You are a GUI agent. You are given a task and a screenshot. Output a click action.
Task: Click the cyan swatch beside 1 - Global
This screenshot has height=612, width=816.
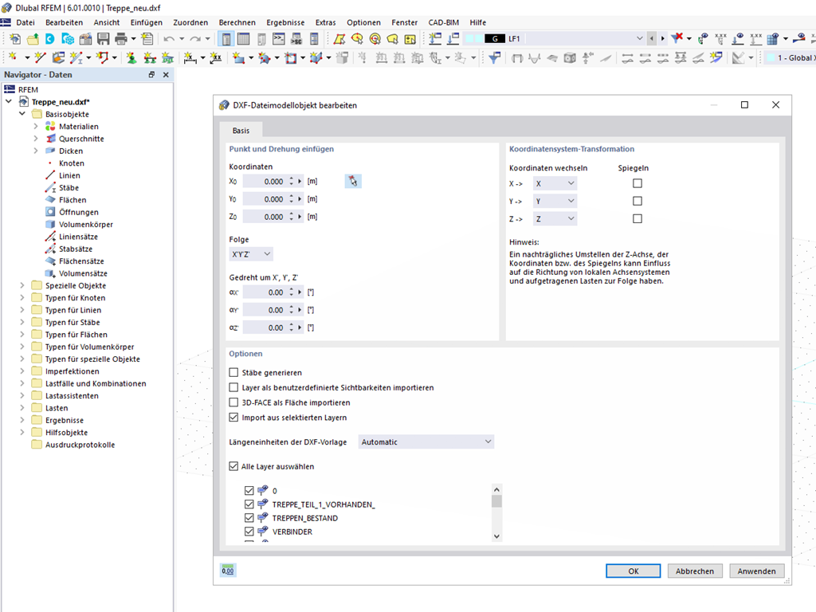[771, 57]
